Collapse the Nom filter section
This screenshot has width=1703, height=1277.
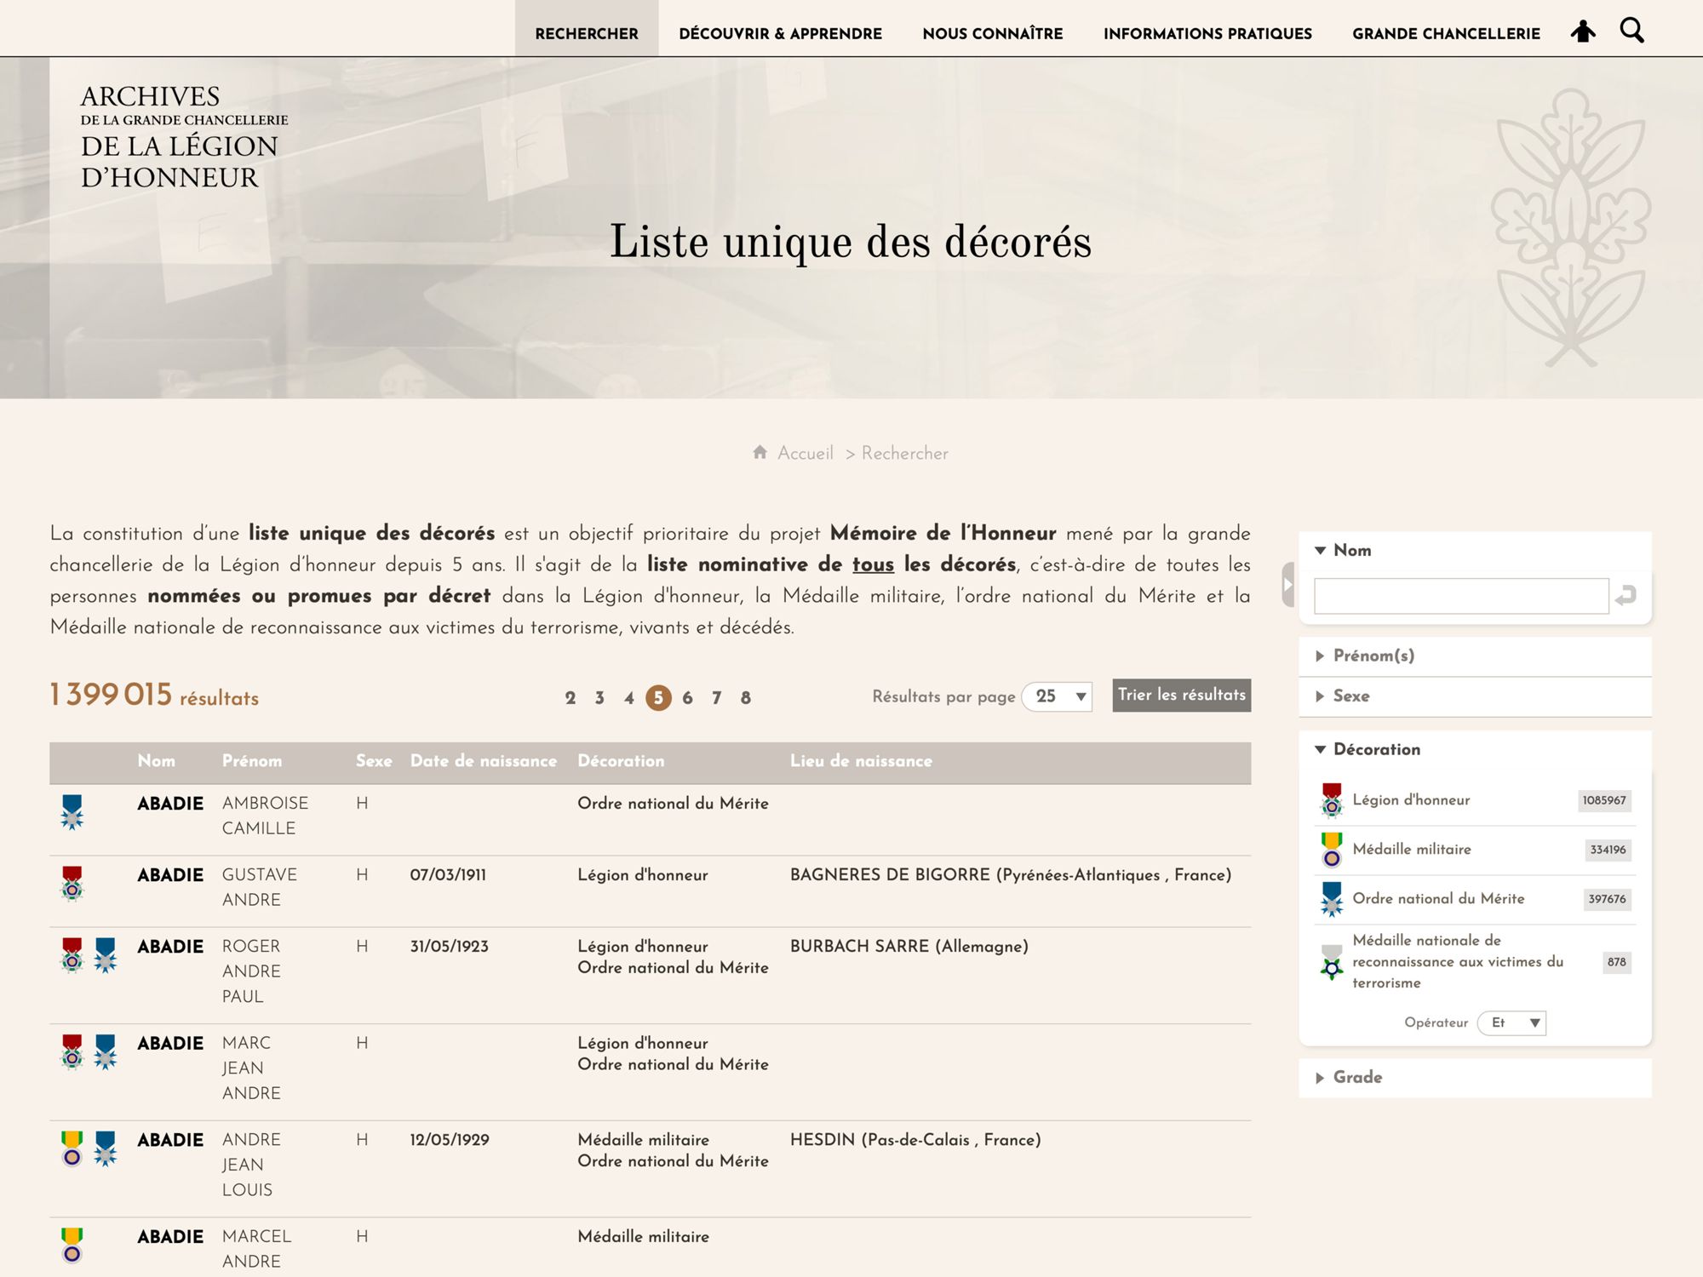pos(1351,551)
